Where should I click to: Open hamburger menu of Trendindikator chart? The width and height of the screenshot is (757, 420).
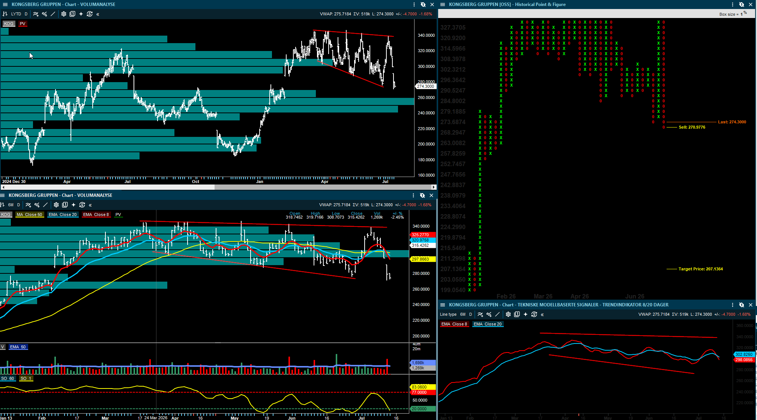[443, 305]
